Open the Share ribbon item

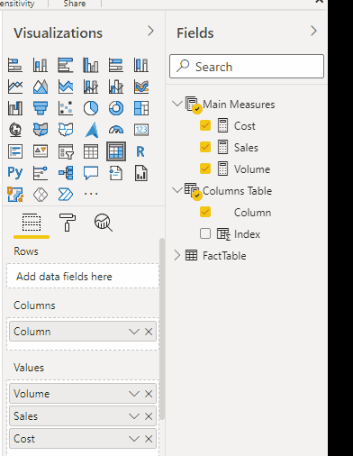pyautogui.click(x=75, y=4)
